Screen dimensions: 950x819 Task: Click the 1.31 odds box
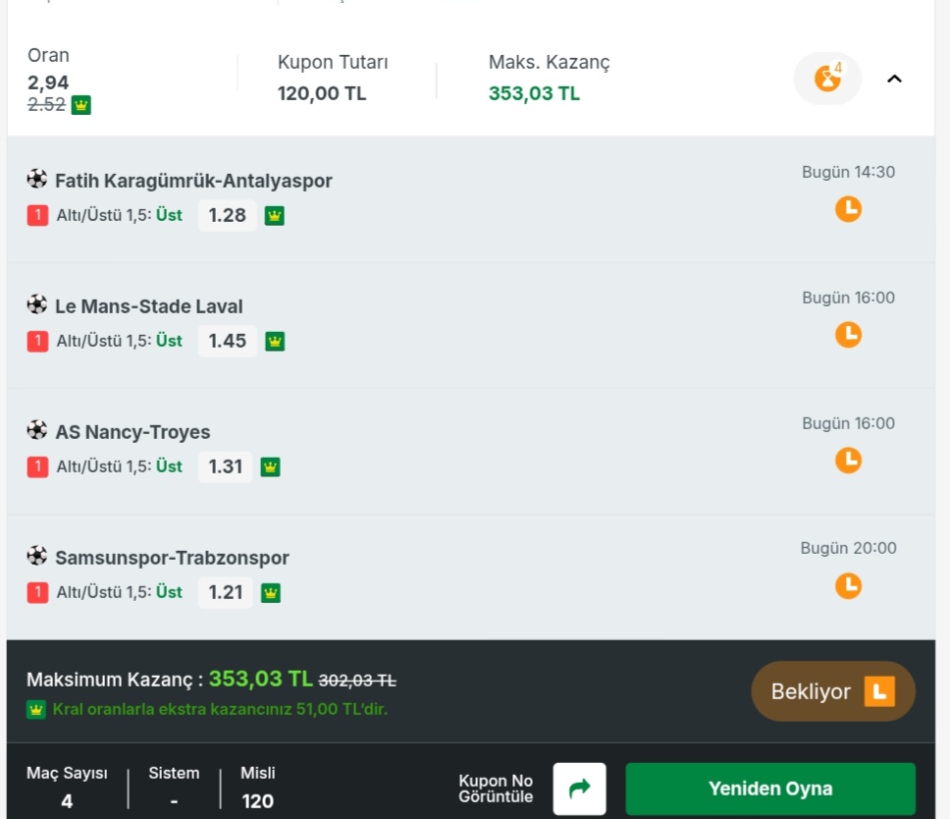[x=226, y=466]
